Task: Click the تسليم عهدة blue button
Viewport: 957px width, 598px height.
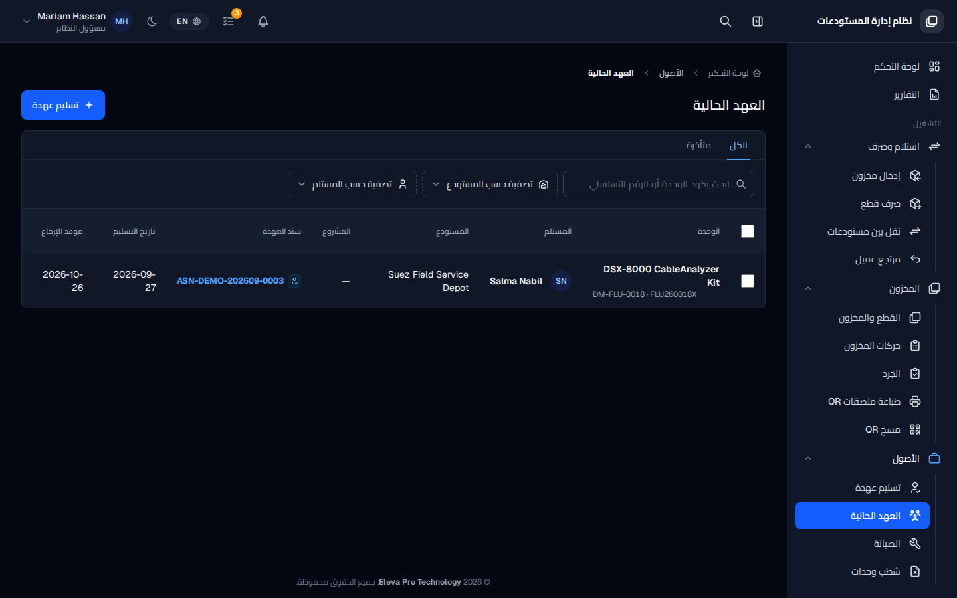Action: click(x=63, y=105)
